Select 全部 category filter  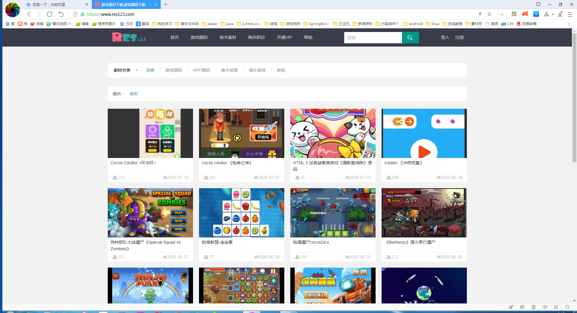(150, 70)
